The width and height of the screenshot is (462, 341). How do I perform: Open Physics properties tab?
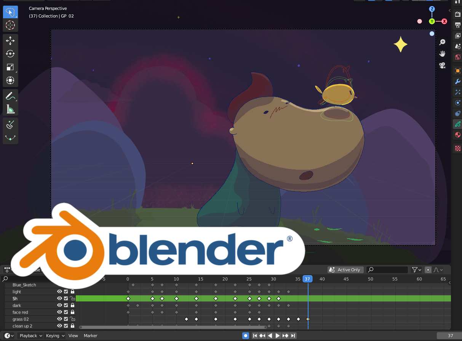tap(458, 103)
